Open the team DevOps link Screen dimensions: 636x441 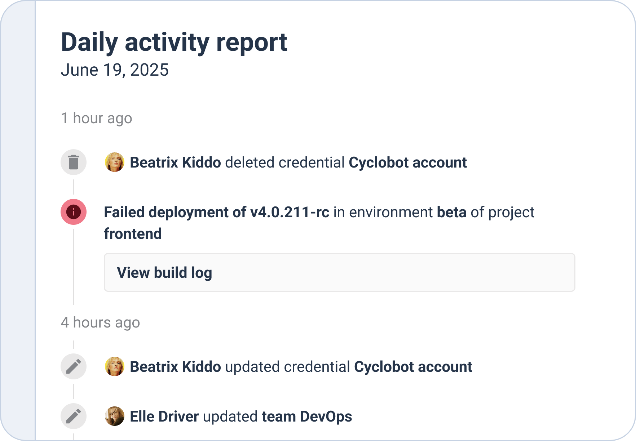(x=306, y=416)
